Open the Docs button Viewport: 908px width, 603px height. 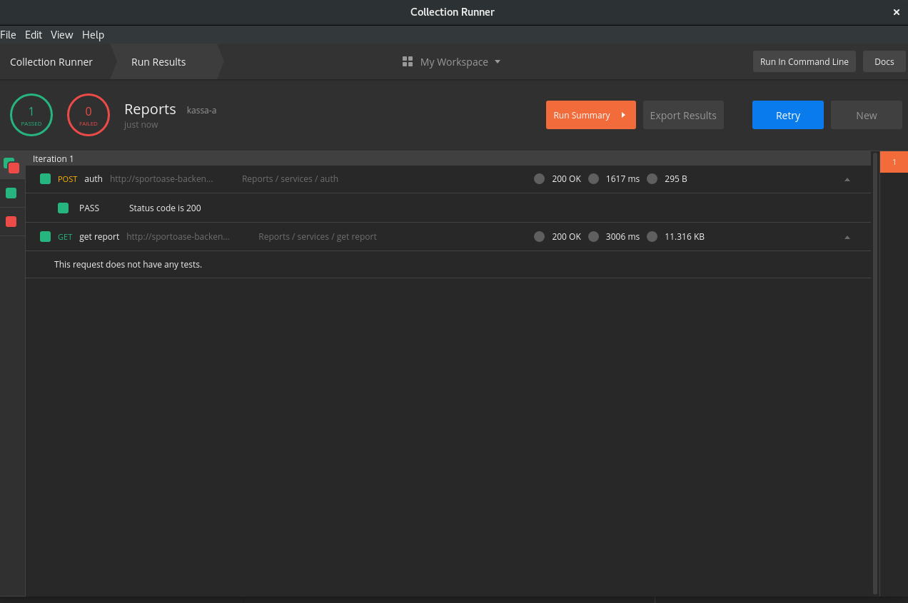884,61
